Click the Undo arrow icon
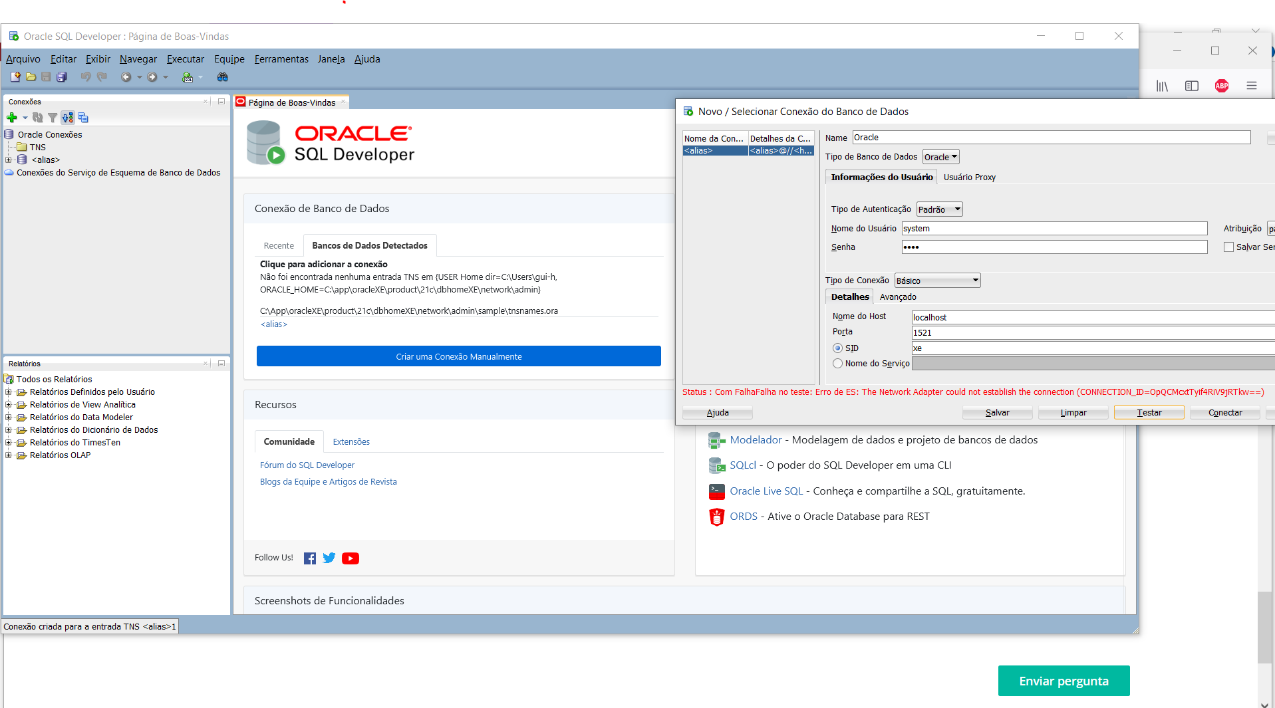 click(85, 77)
